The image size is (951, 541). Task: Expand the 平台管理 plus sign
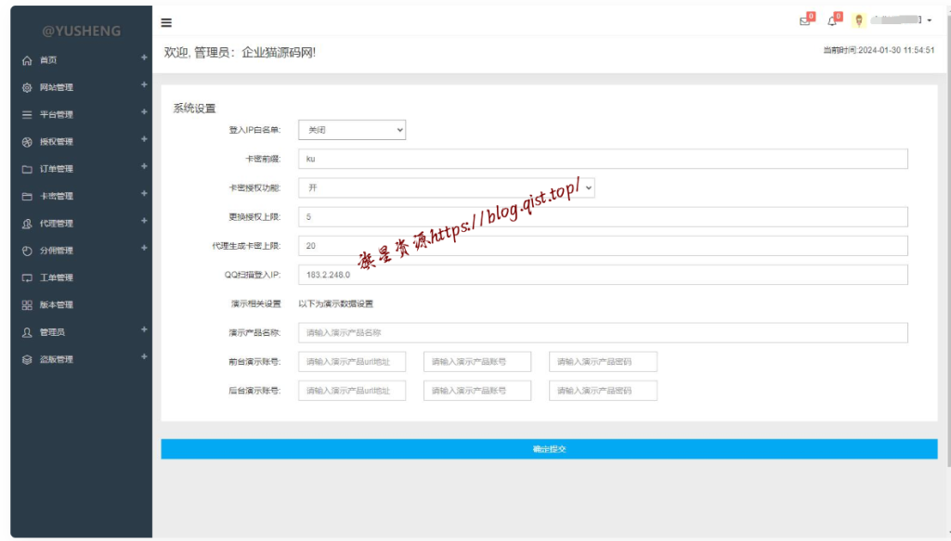144,112
